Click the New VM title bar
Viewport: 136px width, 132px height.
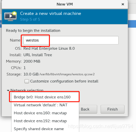point(65,4)
